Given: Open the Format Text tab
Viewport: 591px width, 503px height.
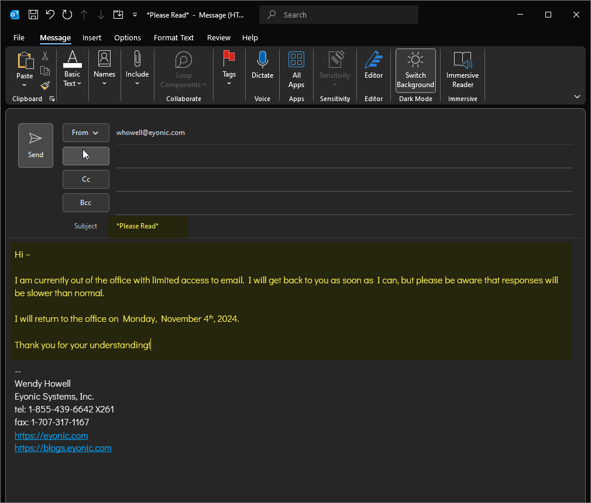Looking at the screenshot, I should (x=174, y=37).
